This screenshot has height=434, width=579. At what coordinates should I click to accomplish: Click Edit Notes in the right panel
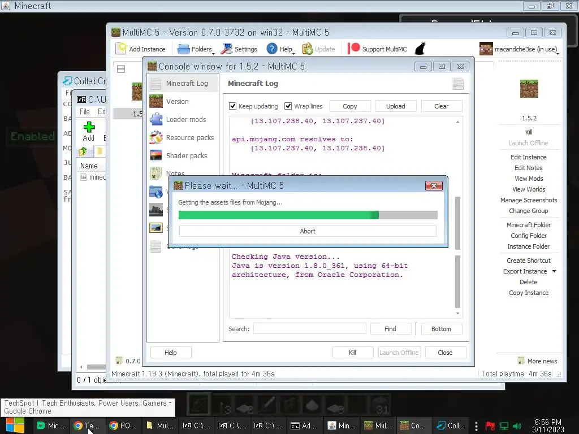coord(529,168)
